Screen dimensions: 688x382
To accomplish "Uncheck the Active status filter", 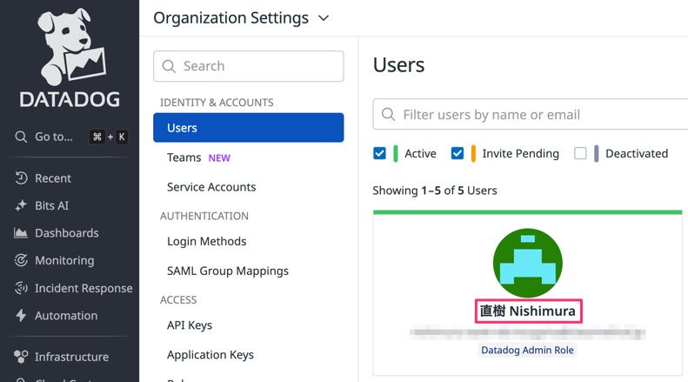I will 379,153.
